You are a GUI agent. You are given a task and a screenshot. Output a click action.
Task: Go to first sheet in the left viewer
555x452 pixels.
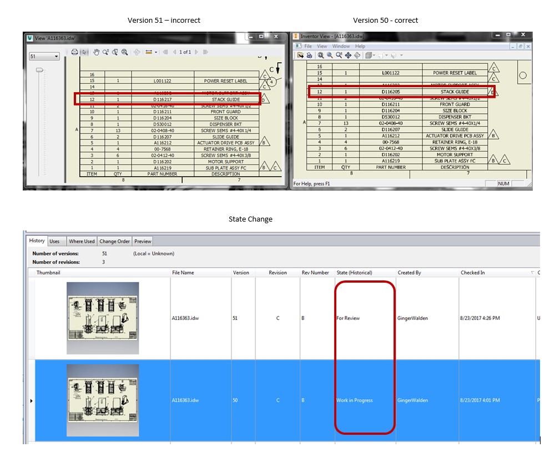pos(165,52)
